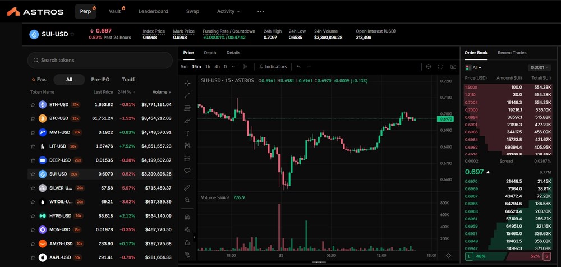Star the BTC-USD row as favorite

point(33,118)
